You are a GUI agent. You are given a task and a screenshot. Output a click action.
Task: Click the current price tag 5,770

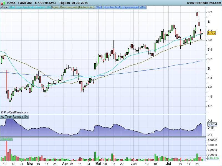(x=211, y=33)
